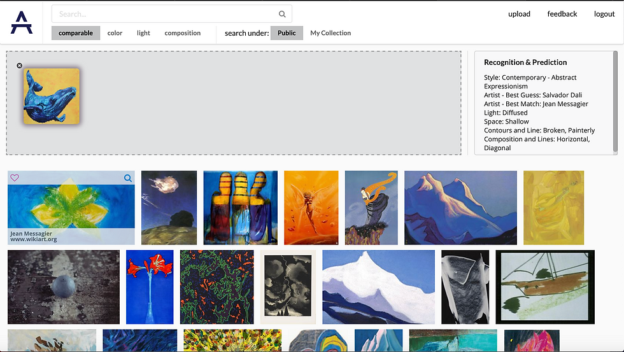Open the painting of a cloud over a dark hill
This screenshot has width=624, height=352.
pyautogui.click(x=169, y=208)
